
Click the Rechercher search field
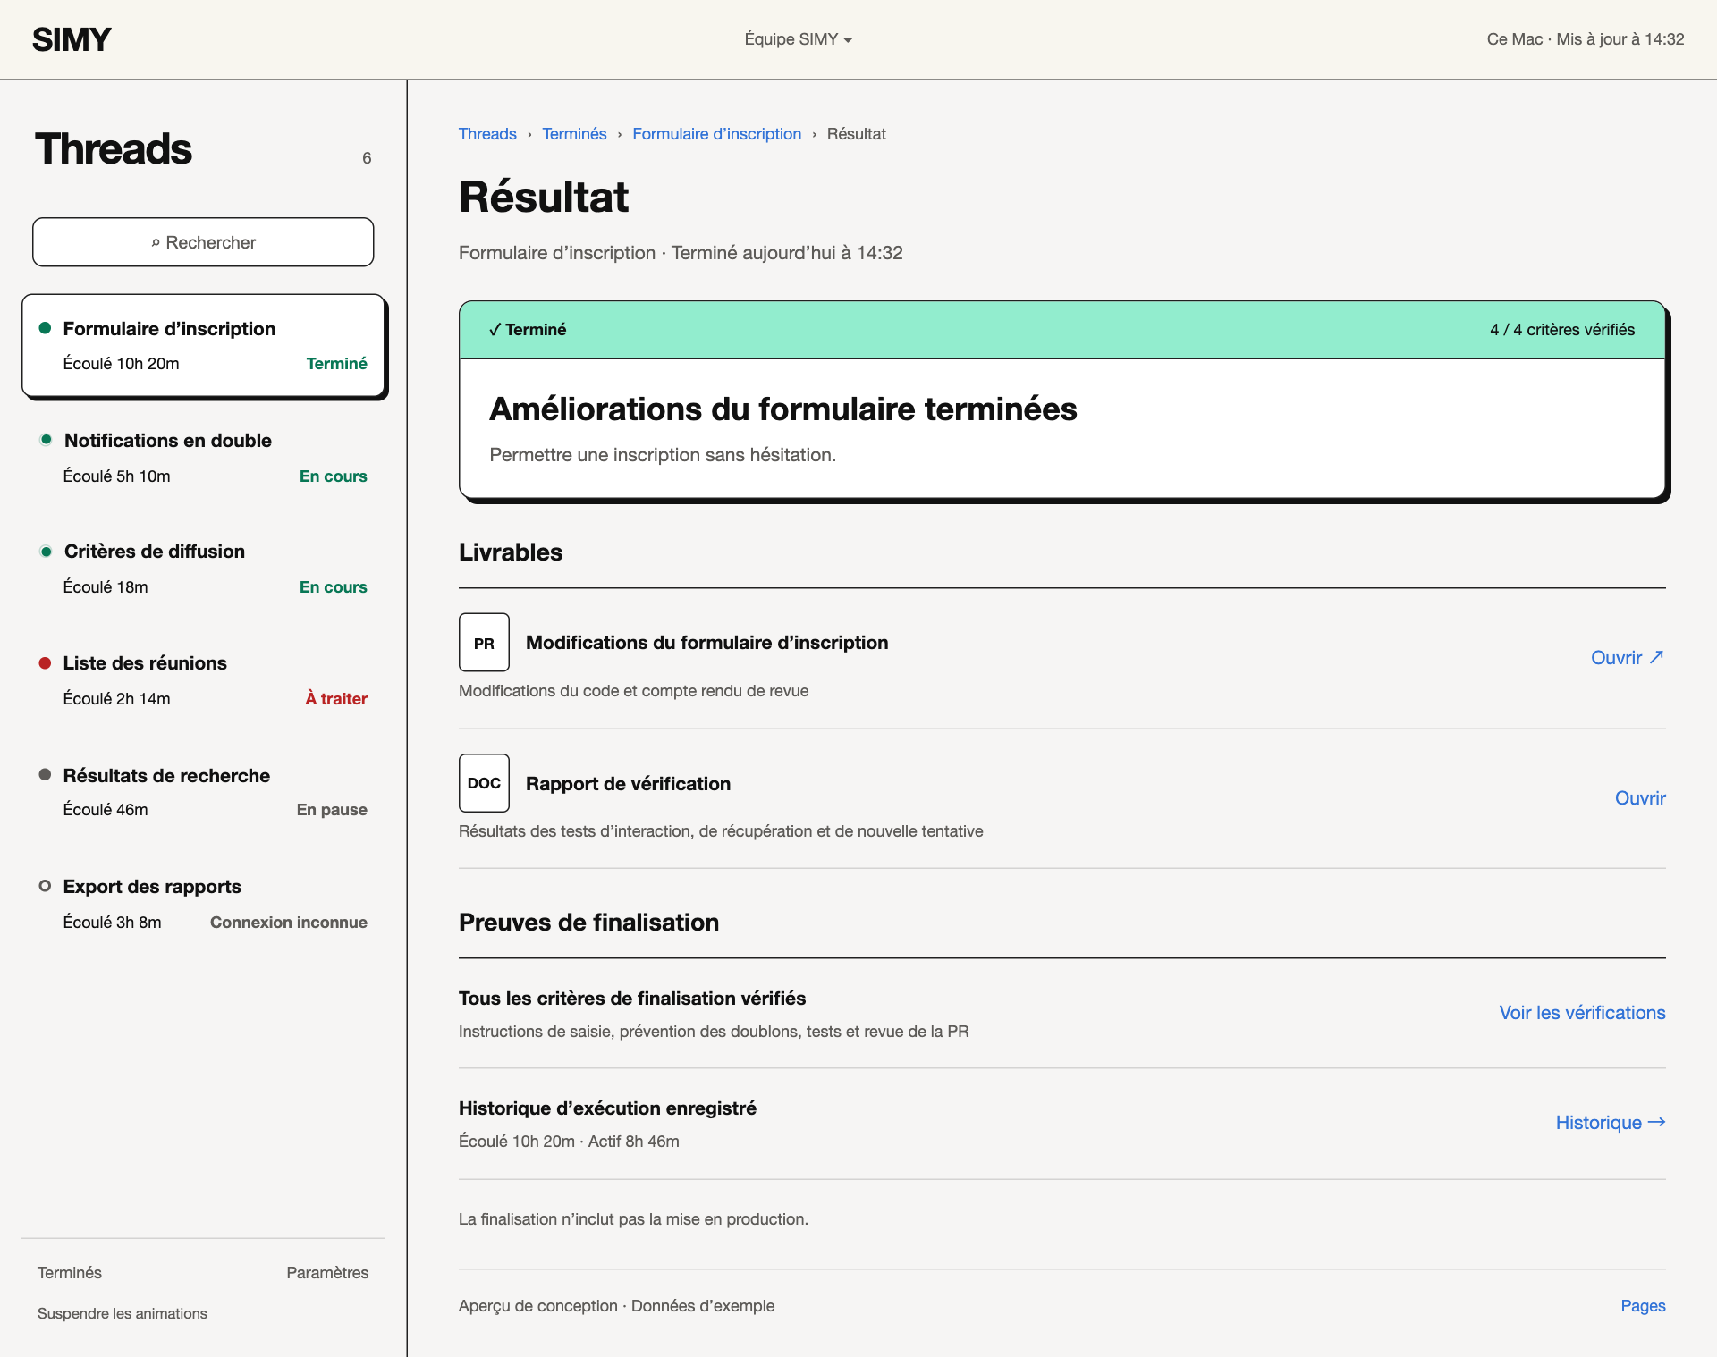(x=203, y=242)
